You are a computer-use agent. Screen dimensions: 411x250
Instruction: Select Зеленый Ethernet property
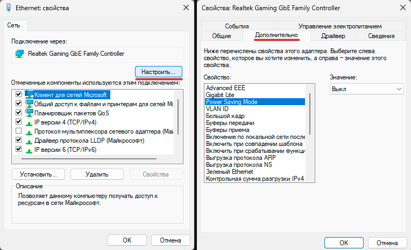[255, 172]
